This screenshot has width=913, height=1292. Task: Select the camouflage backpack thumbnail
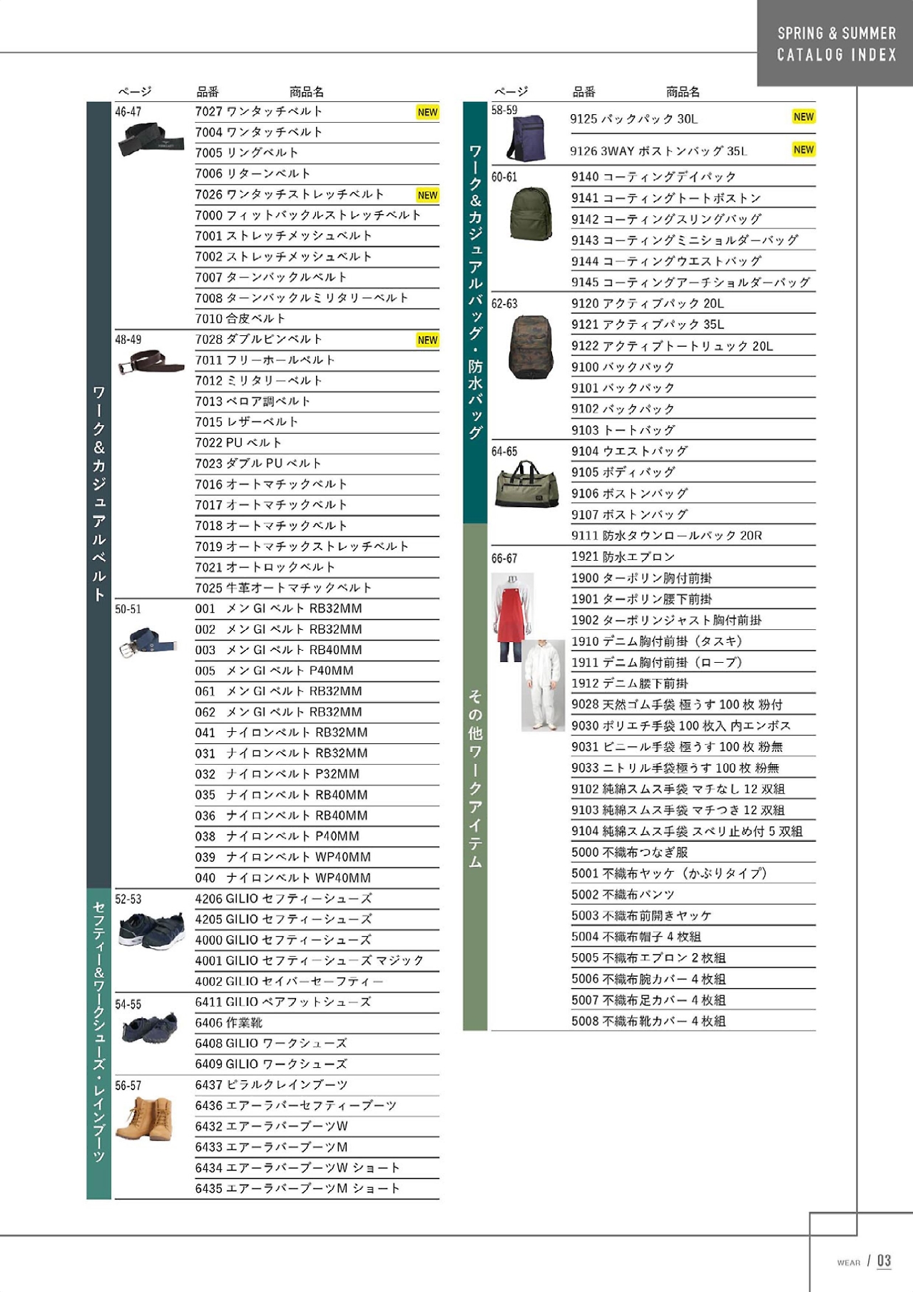[x=531, y=347]
